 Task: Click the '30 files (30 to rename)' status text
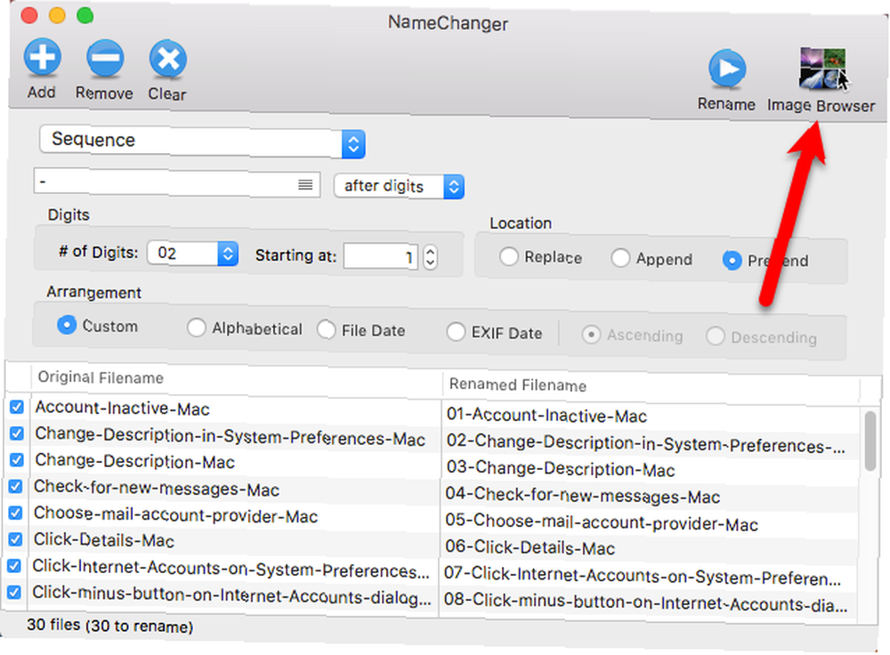pyautogui.click(x=110, y=626)
